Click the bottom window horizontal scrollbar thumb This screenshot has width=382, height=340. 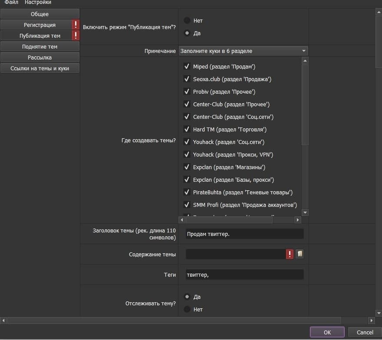tap(174, 320)
